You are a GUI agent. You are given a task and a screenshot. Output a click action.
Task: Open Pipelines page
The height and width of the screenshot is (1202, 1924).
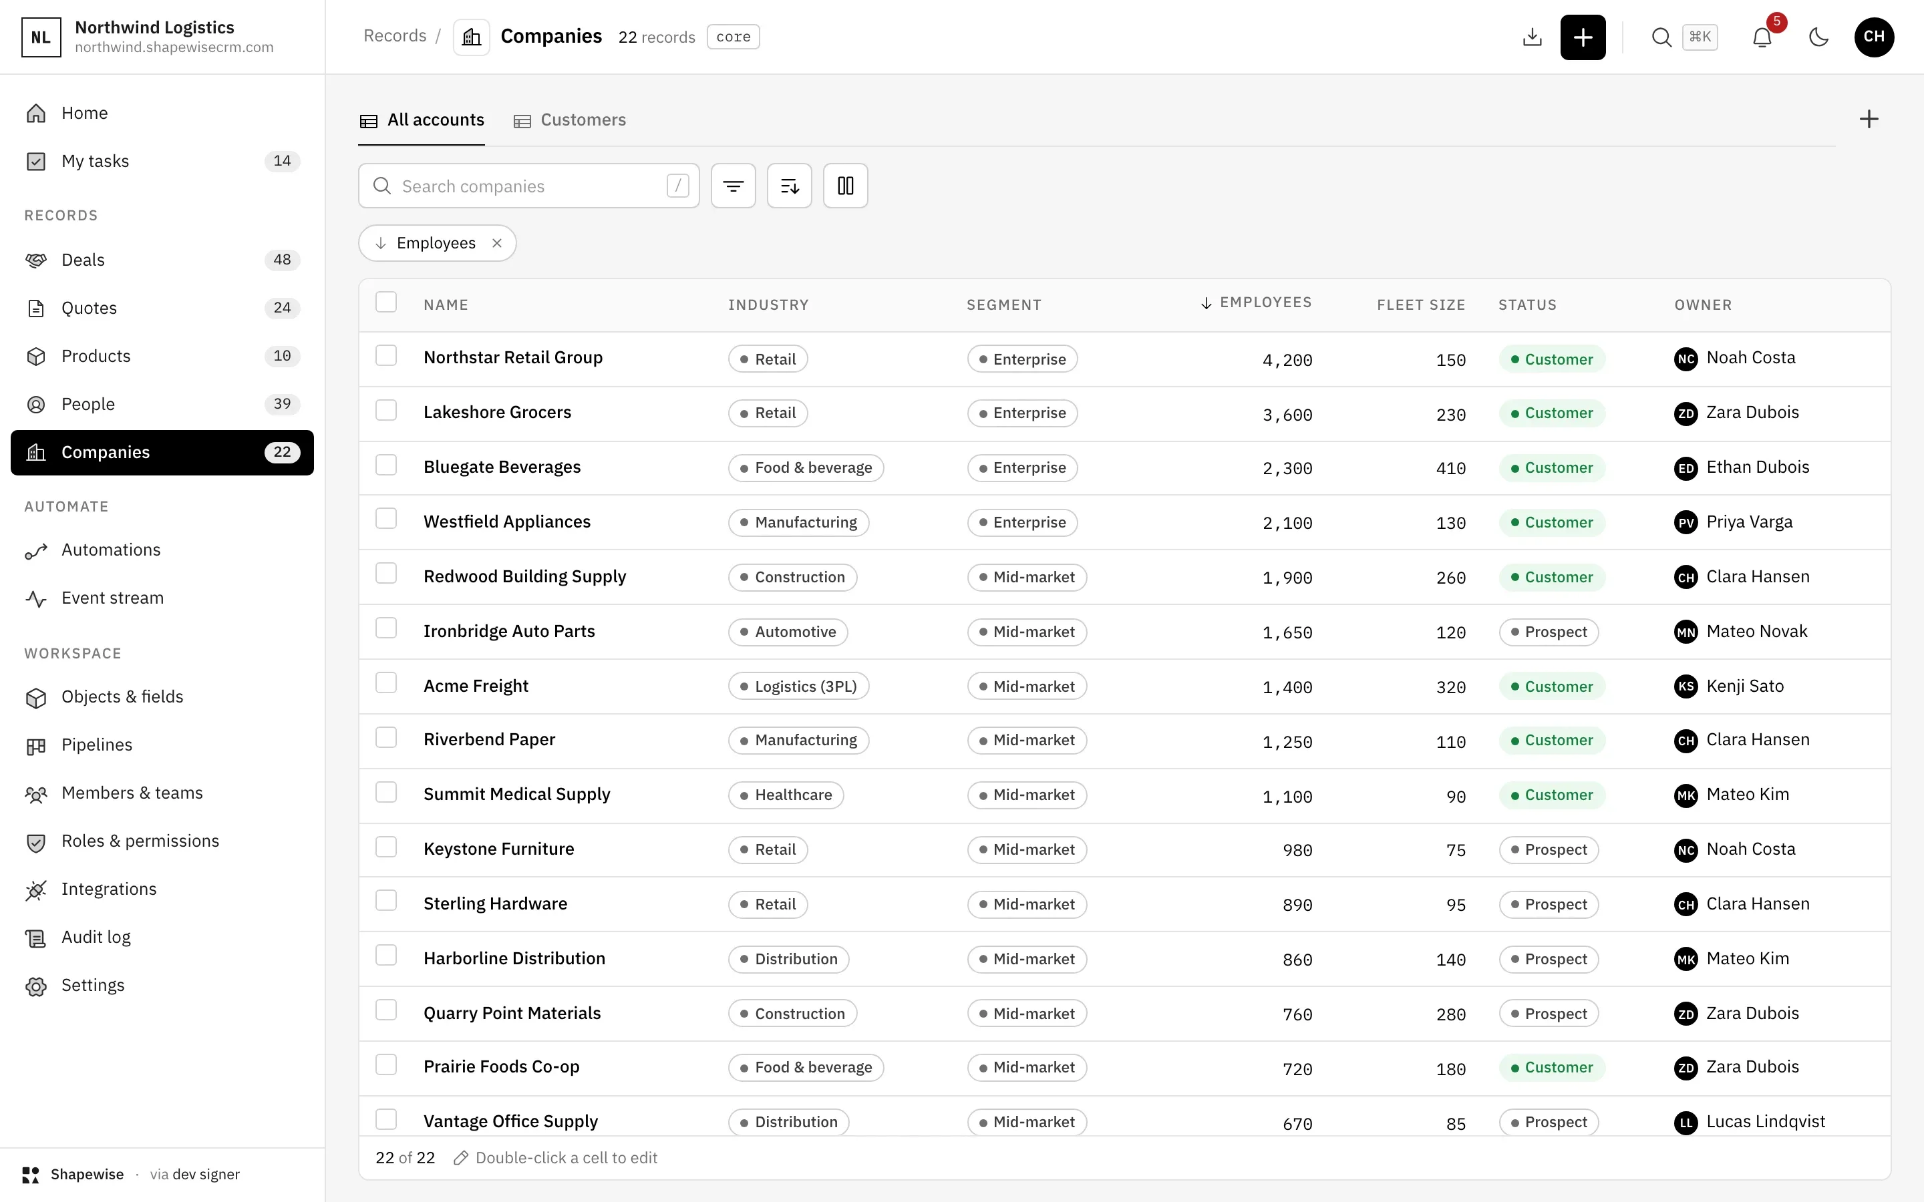point(162,745)
